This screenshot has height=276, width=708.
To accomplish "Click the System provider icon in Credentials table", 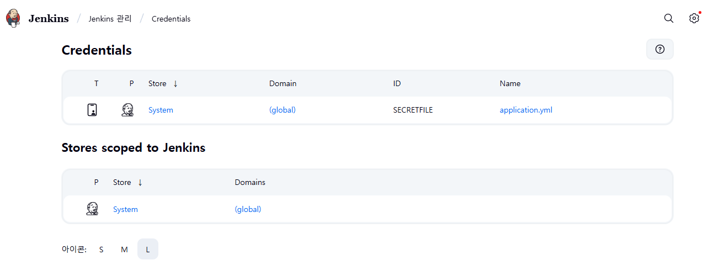I will point(127,110).
